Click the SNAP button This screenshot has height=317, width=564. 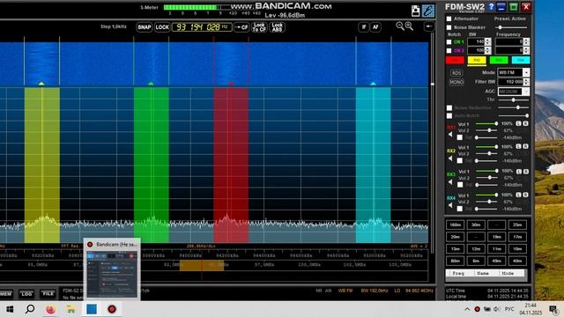(144, 27)
